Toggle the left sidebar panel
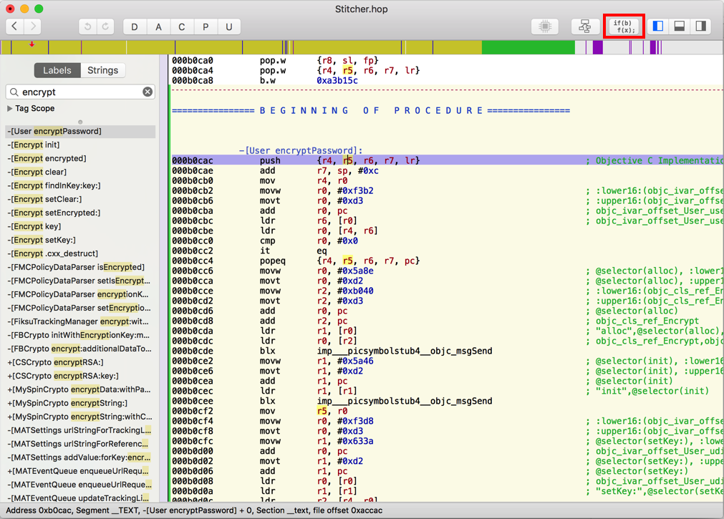The image size is (724, 519). 657,26
